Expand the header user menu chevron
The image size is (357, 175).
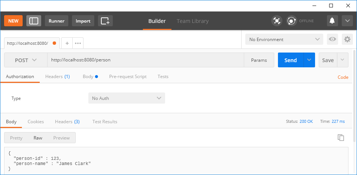pyautogui.click(x=347, y=21)
